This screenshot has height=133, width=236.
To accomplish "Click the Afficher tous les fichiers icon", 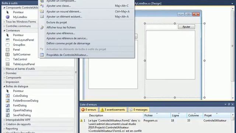I will [x=42, y=27].
